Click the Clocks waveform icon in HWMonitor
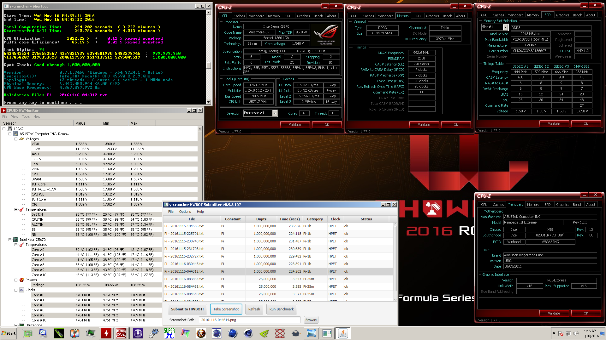Image resolution: width=606 pixels, height=340 pixels. click(22, 290)
